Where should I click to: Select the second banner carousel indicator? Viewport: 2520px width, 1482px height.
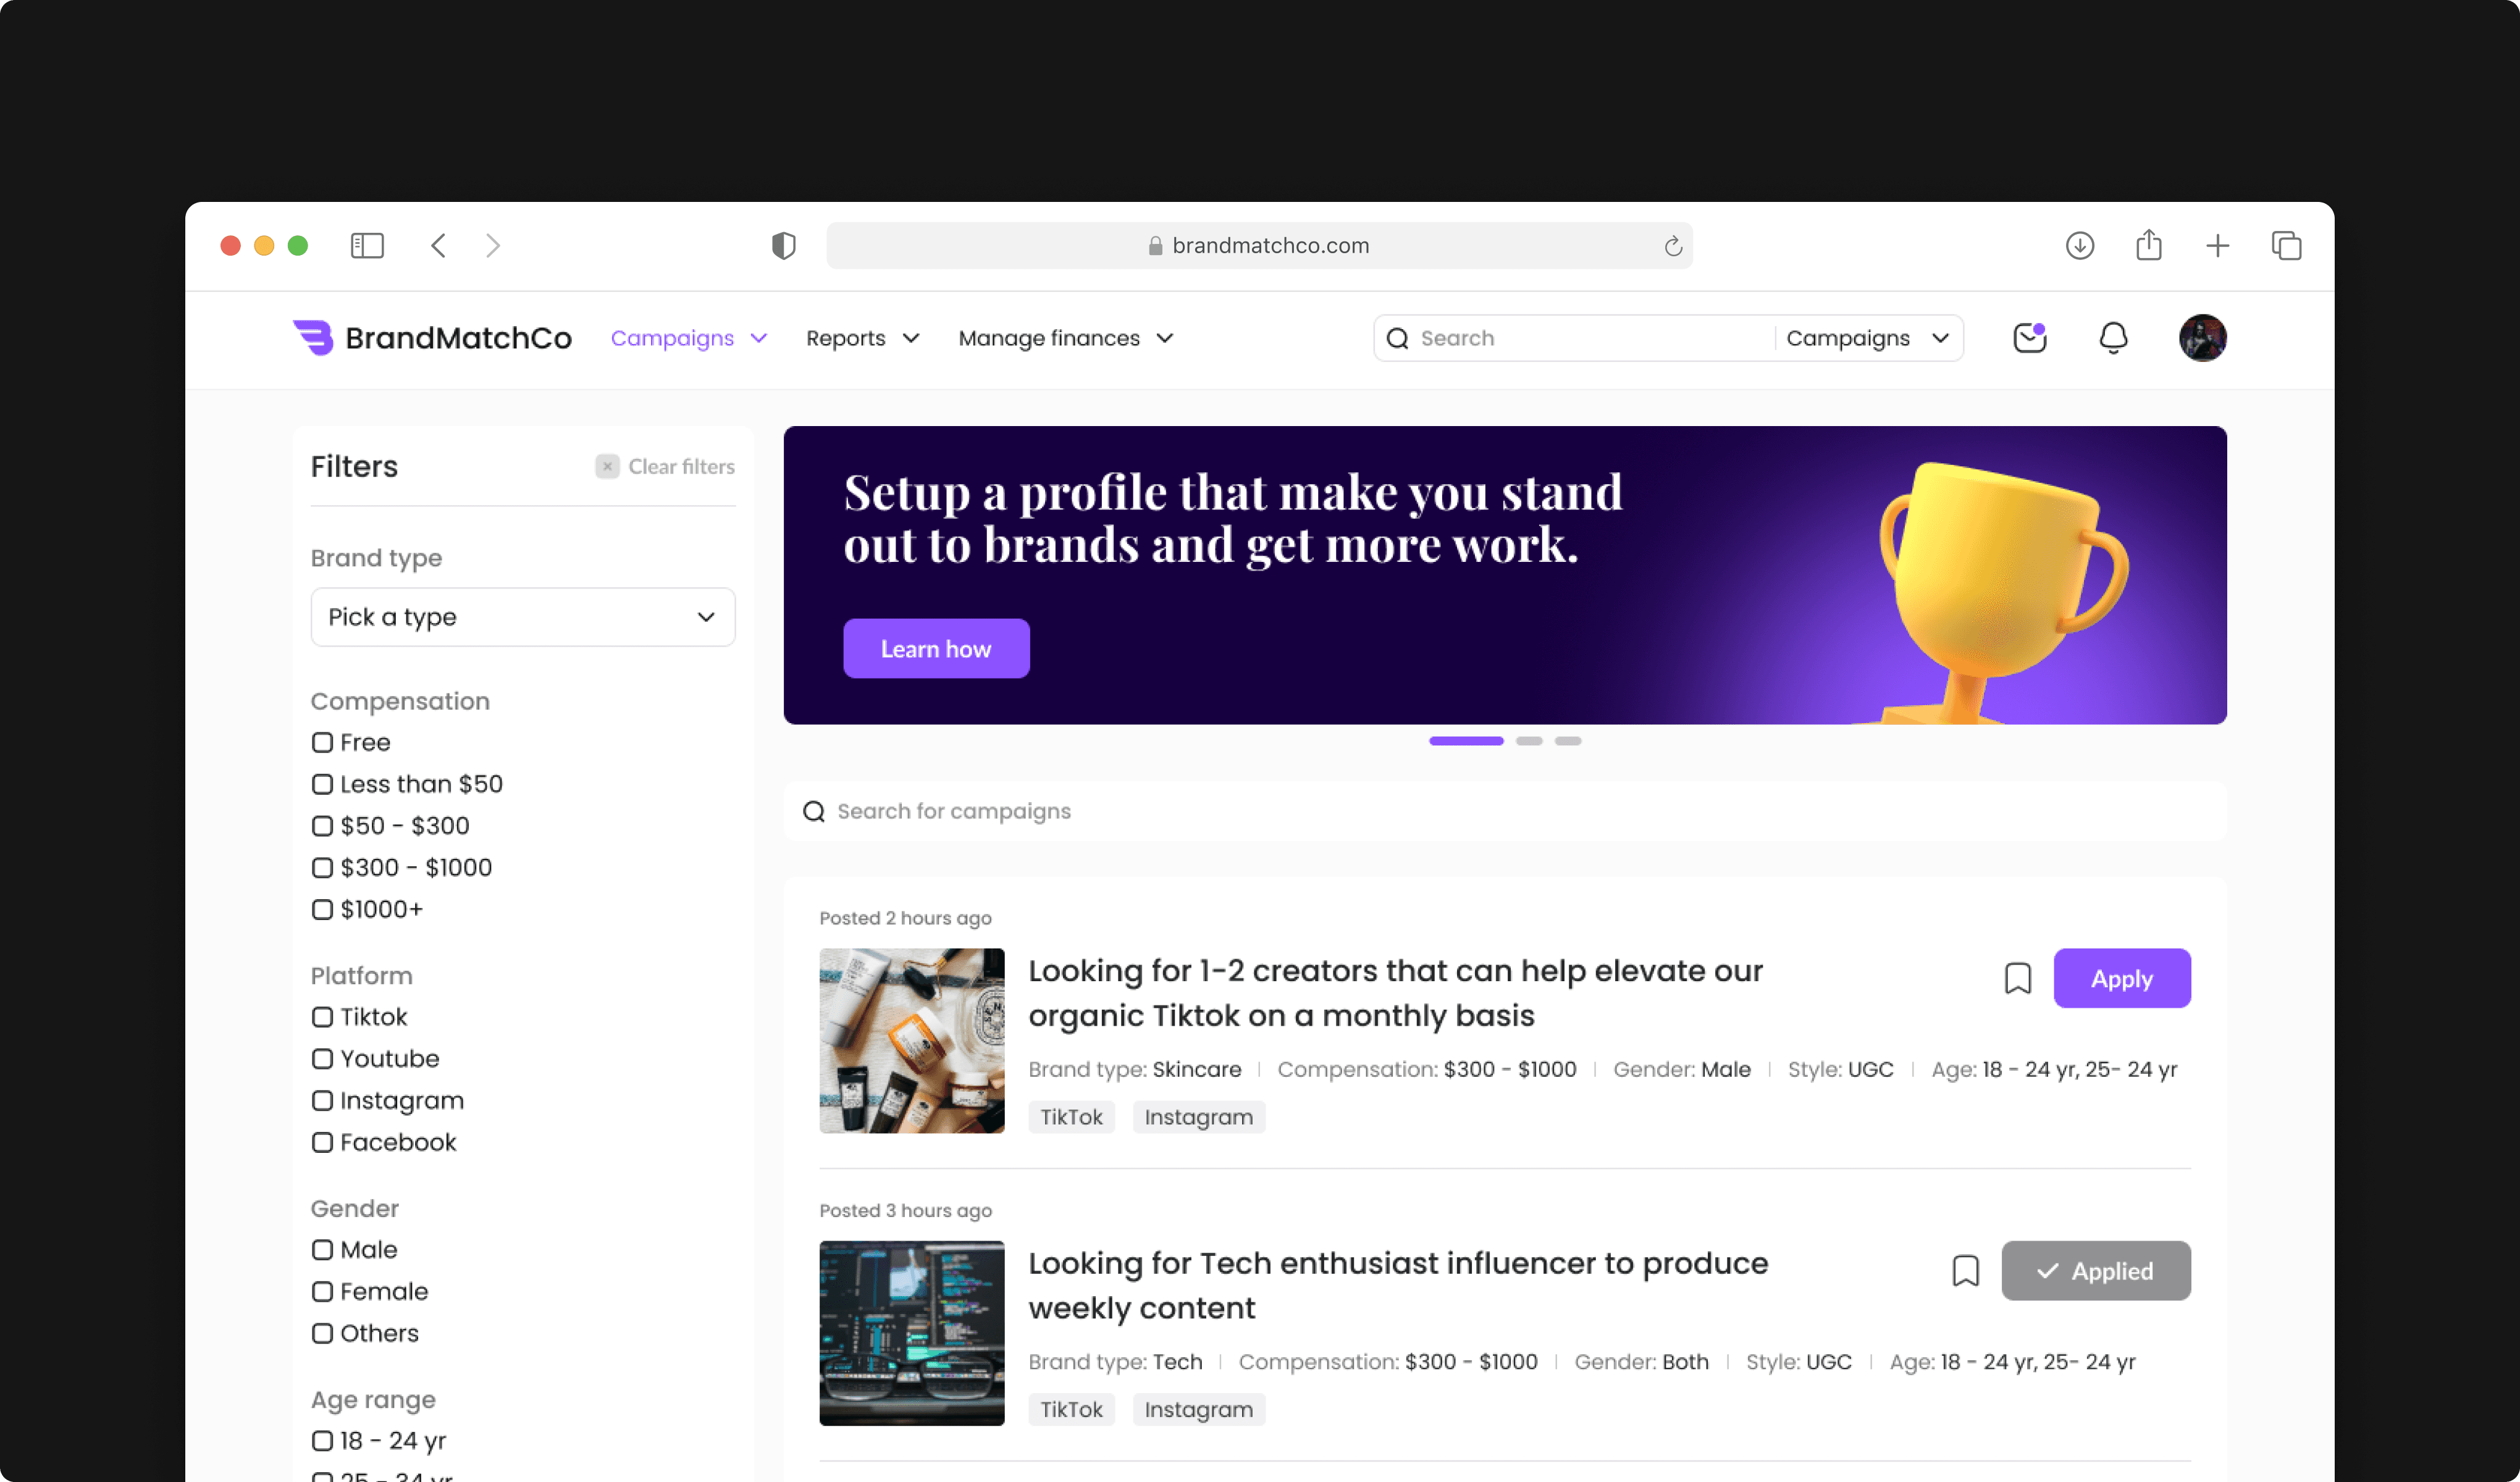coord(1528,741)
